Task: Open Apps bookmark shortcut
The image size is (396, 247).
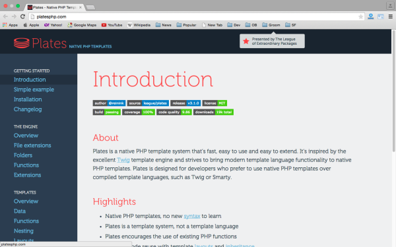Action: (10, 25)
